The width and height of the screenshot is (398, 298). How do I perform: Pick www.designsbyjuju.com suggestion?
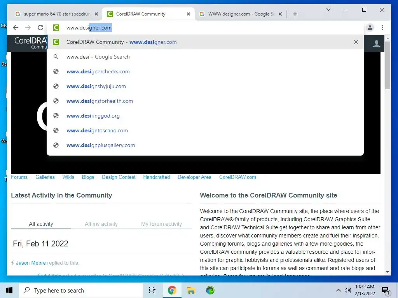coord(205,86)
